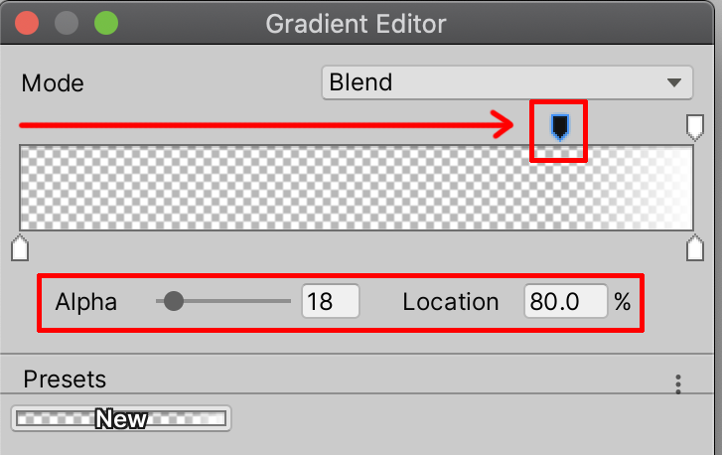
Task: Maximize the Gradient Editor with green button
Action: 104,22
